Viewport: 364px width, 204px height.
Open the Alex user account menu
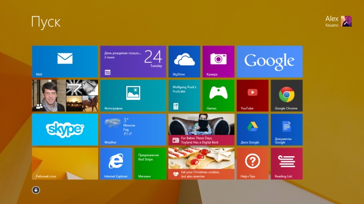point(339,21)
